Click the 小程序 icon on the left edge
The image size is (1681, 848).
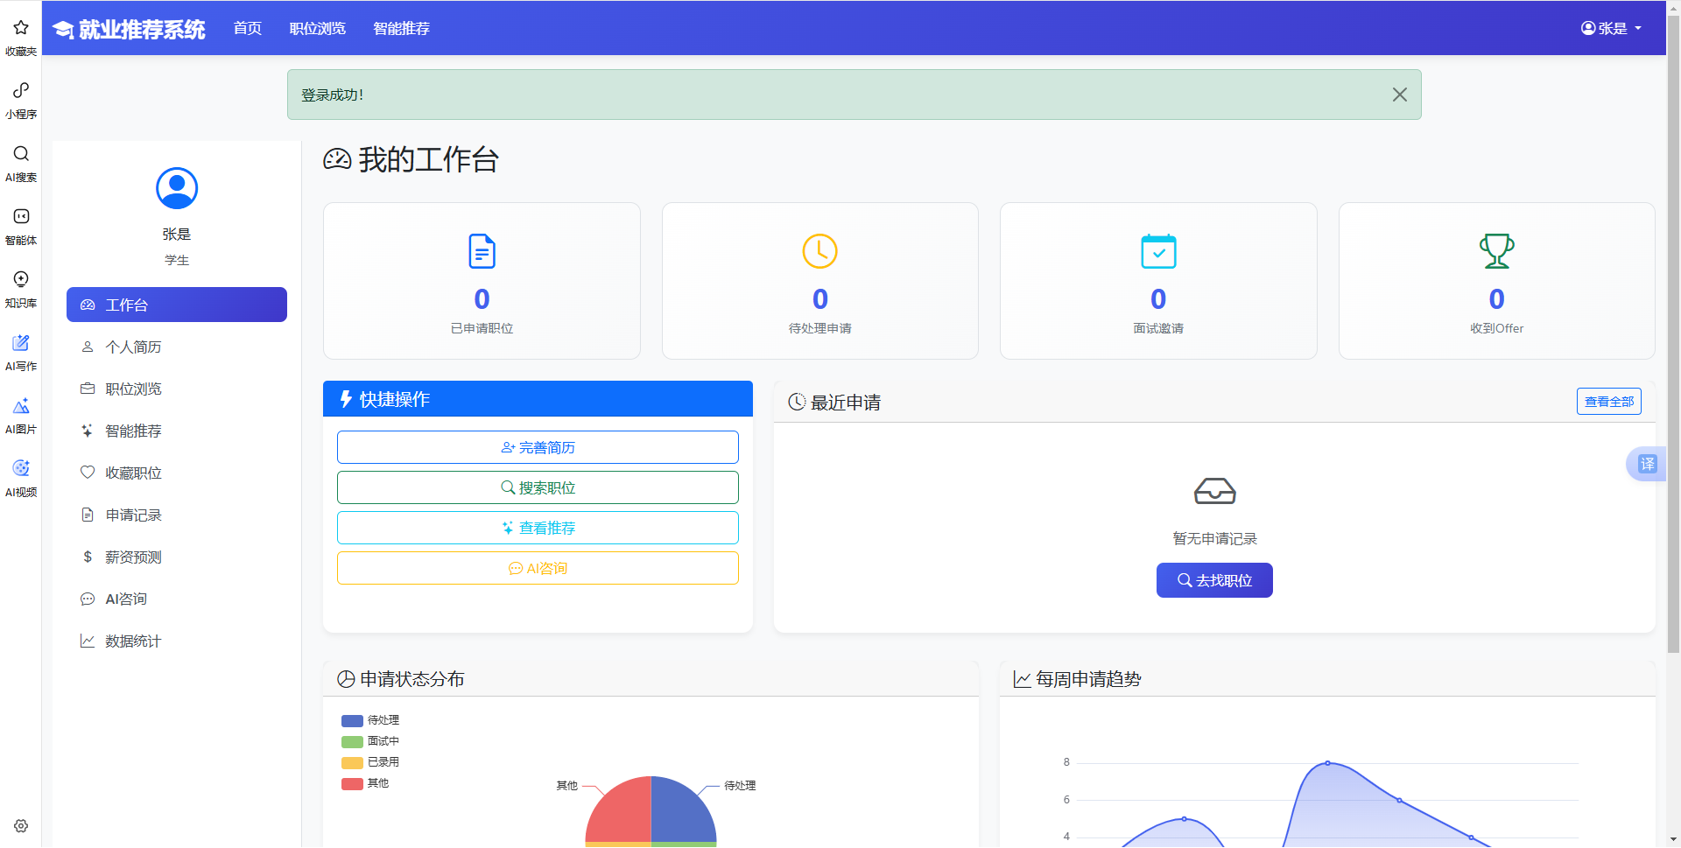tap(20, 98)
